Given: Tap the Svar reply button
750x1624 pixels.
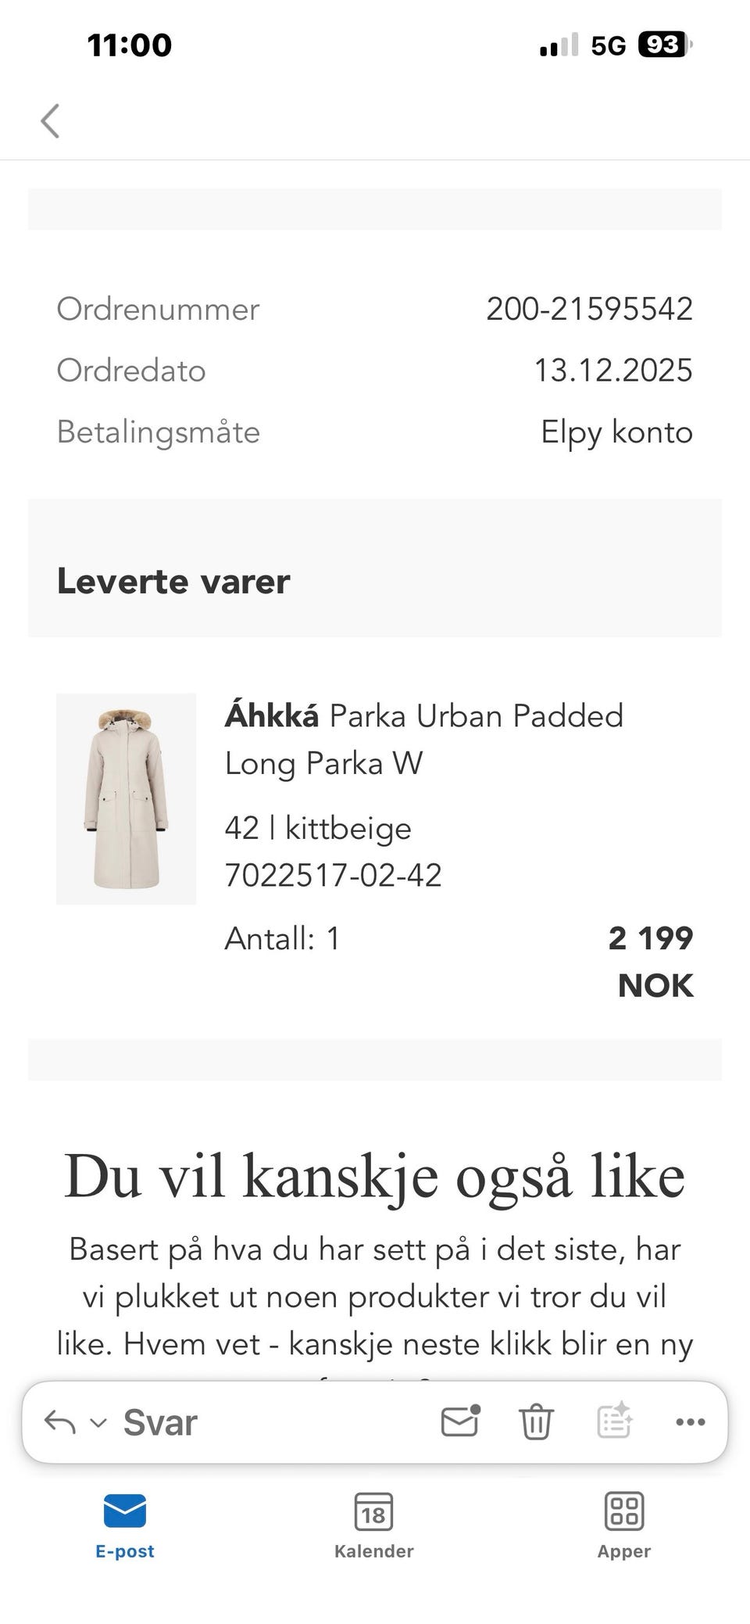Looking at the screenshot, I should tap(160, 1422).
